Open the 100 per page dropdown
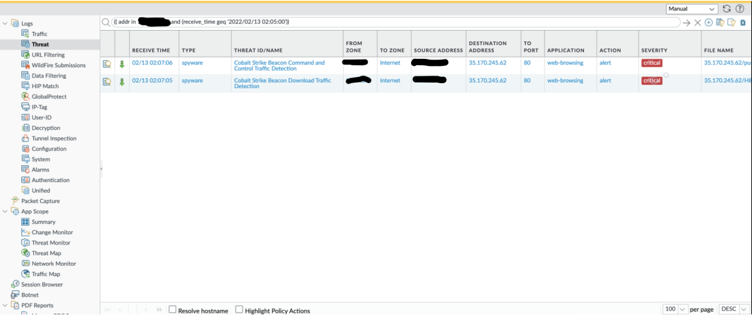752x316 pixels. tap(674, 310)
